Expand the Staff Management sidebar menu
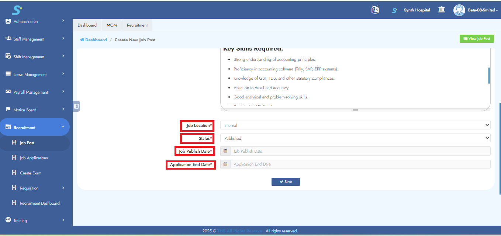 point(35,39)
